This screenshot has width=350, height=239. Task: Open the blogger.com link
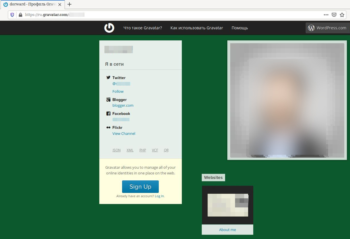[123, 105]
